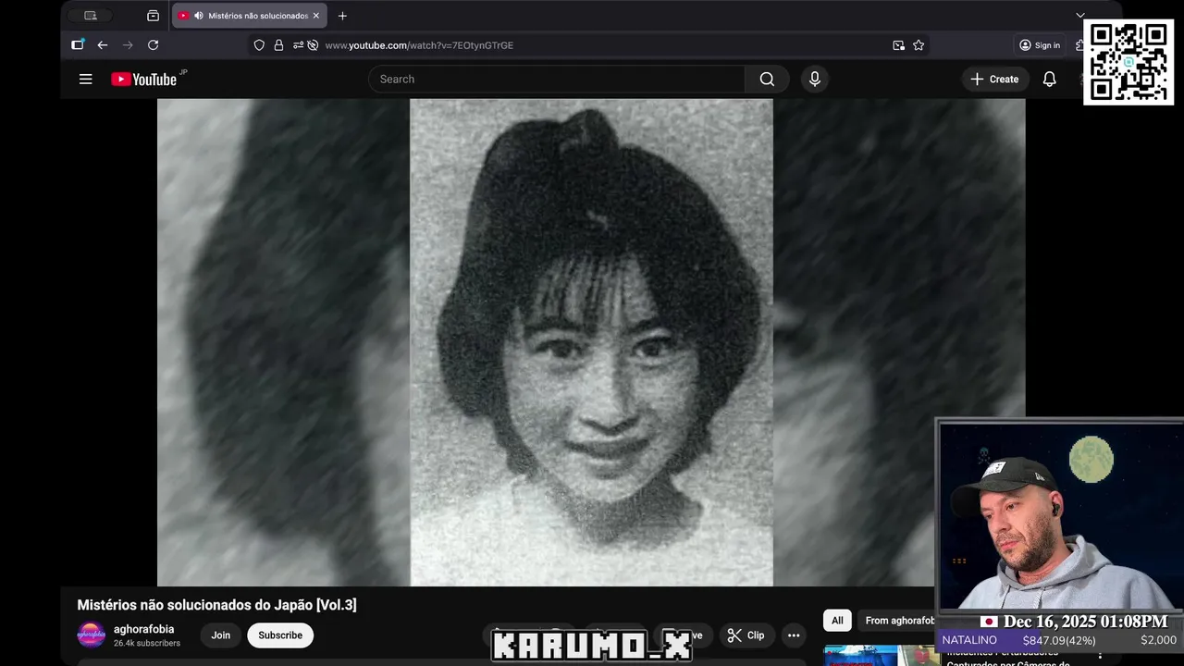The width and height of the screenshot is (1184, 666).
Task: Open the browser sidebar toggle icon
Action: point(78,45)
